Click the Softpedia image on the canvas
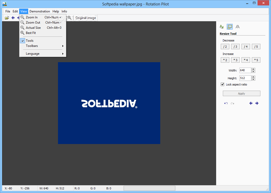The height and width of the screenshot is (193, 271). click(109, 103)
